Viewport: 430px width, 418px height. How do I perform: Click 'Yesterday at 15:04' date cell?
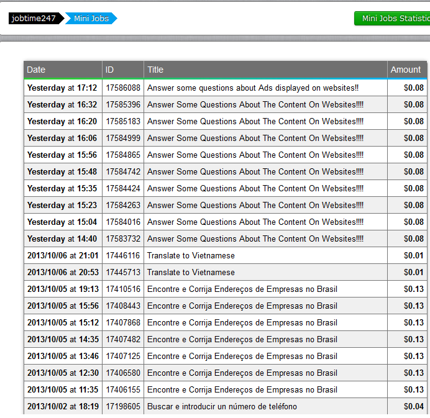(x=62, y=222)
